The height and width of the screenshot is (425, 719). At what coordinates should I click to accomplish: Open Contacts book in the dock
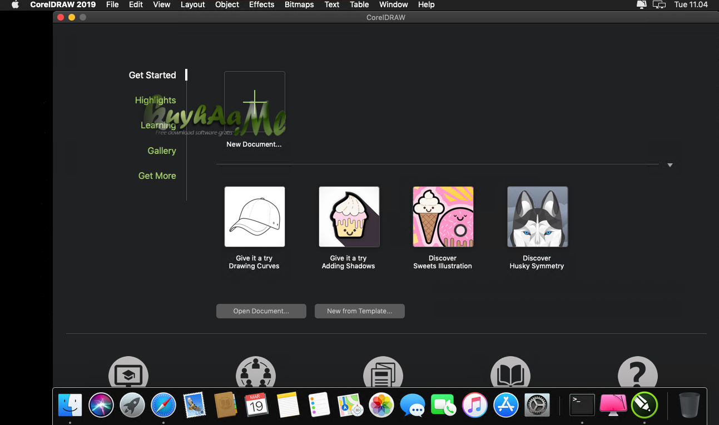(226, 405)
